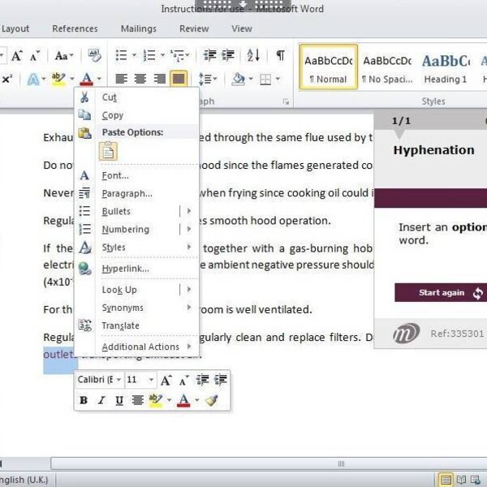Open Additional Actions submenu
The height and width of the screenshot is (487, 487).
pos(136,347)
